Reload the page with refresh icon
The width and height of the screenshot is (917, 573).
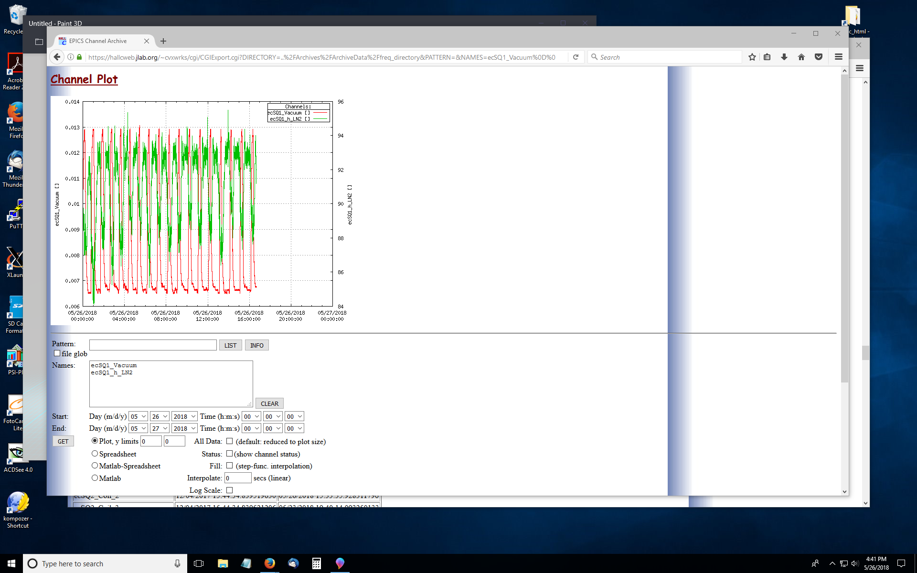pos(576,57)
